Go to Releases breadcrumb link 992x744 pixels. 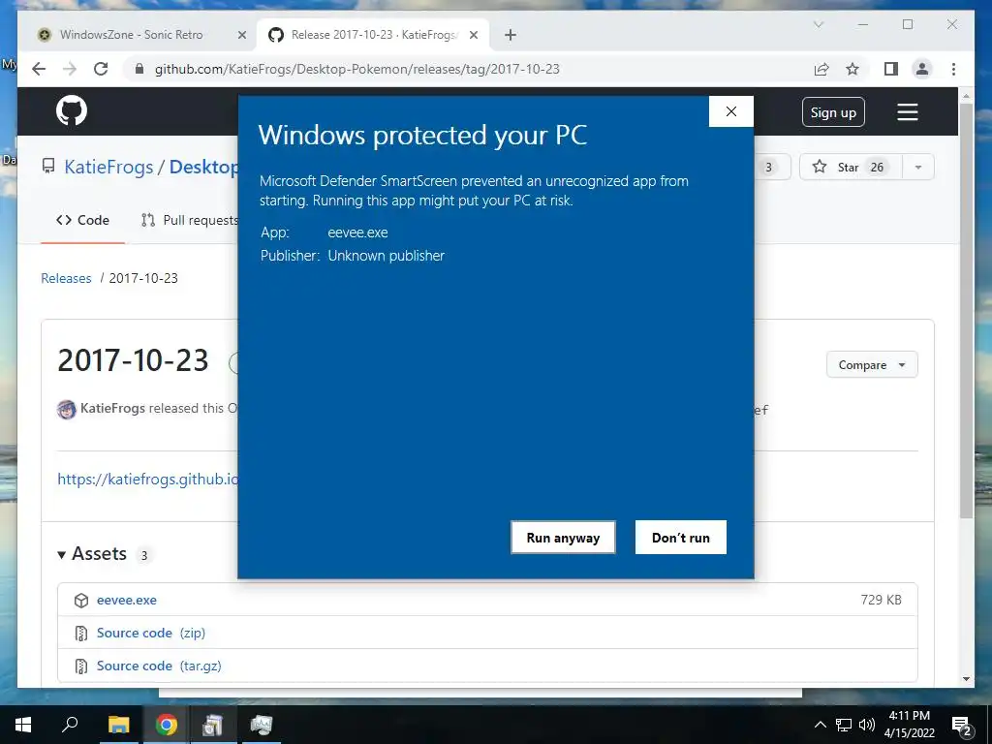pos(66,278)
